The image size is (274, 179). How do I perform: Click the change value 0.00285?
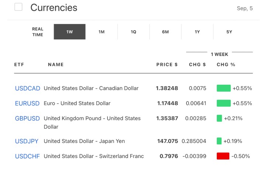coord(196,118)
